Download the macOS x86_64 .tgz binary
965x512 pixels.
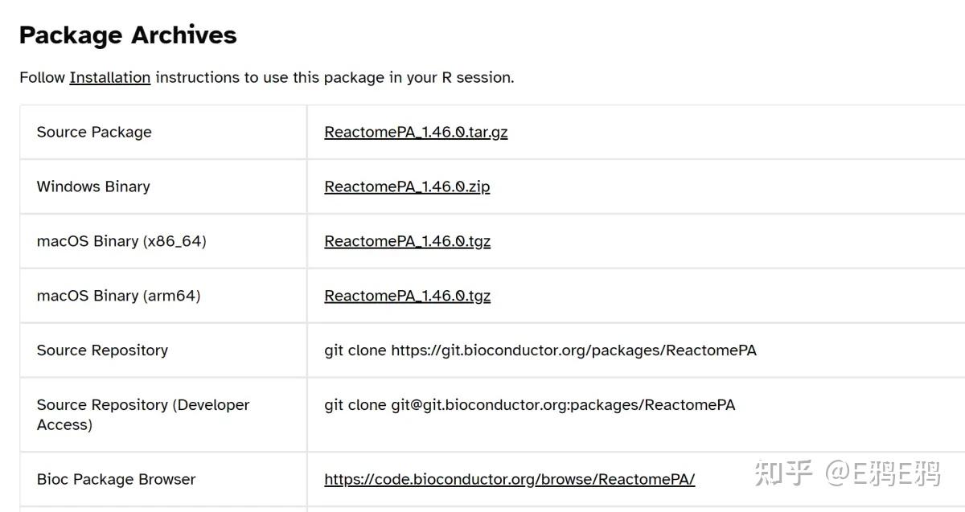(407, 242)
